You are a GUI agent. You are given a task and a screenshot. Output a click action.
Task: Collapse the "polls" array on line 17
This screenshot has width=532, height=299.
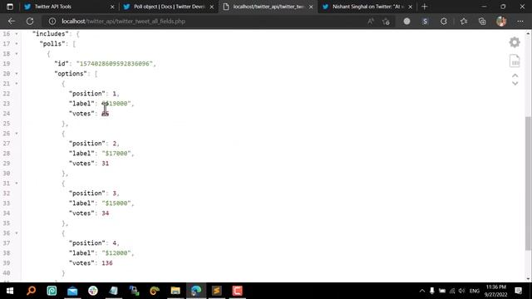[x=17, y=44]
